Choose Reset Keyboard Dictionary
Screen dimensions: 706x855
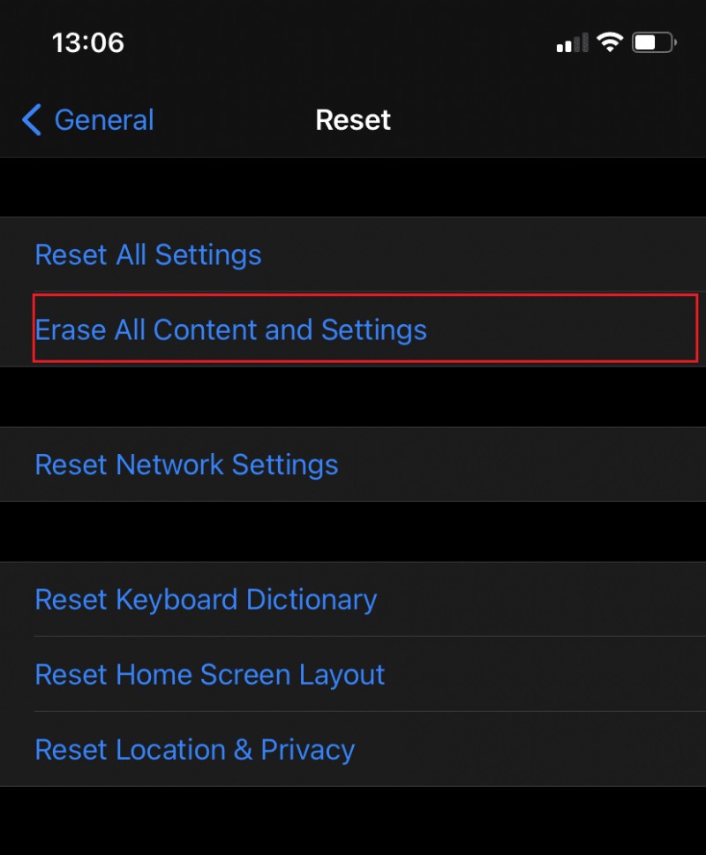coord(205,599)
